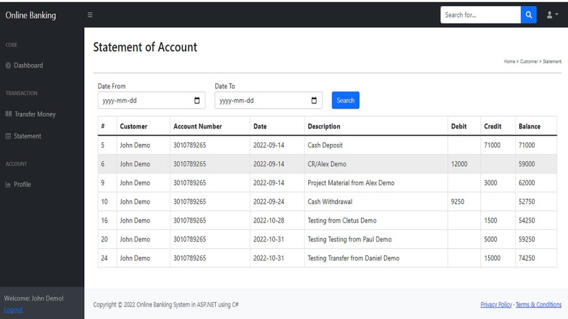This screenshot has height=319, width=568.
Task: Click the Online Banking brand title
Action: click(31, 15)
